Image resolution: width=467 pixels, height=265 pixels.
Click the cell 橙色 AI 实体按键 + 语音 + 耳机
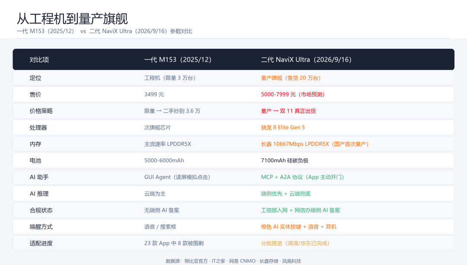click(x=299, y=227)
